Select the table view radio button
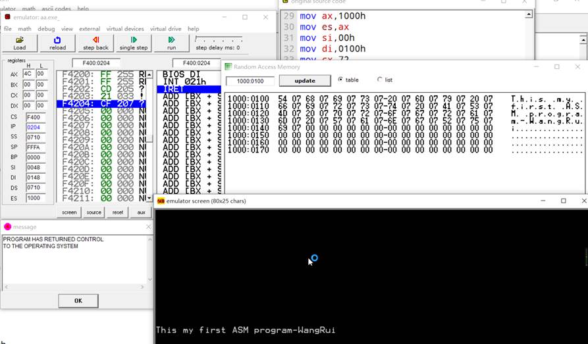 click(x=340, y=80)
